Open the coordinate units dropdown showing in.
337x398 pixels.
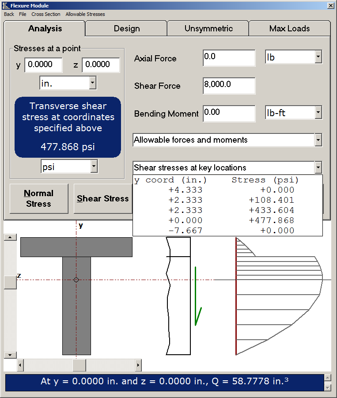tap(92, 83)
